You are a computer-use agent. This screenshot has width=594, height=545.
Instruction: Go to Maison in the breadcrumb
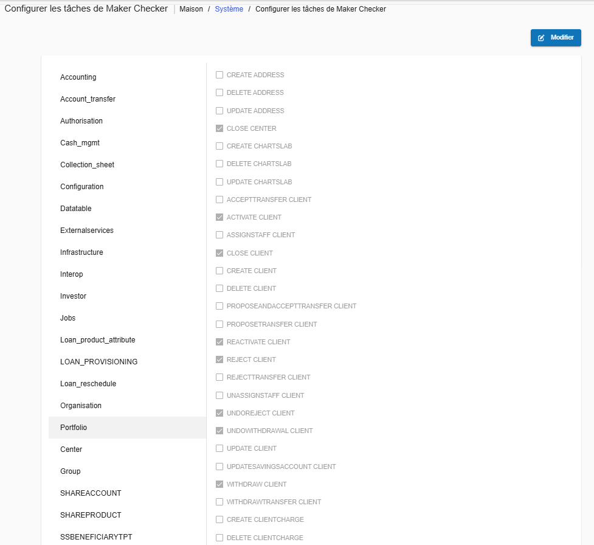pyautogui.click(x=191, y=9)
